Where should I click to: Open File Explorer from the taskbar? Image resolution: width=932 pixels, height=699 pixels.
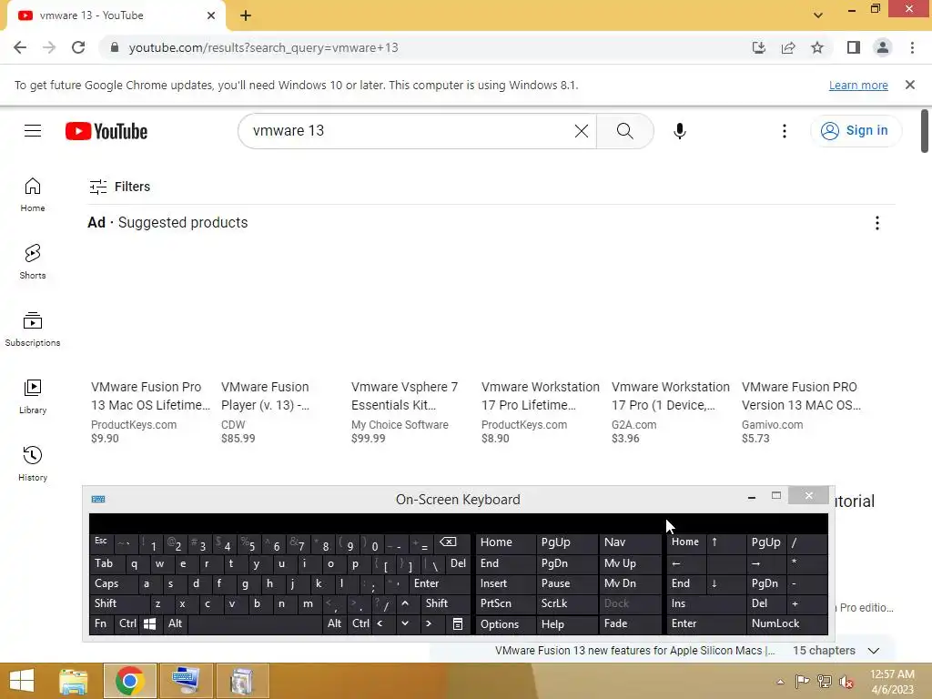[74, 681]
